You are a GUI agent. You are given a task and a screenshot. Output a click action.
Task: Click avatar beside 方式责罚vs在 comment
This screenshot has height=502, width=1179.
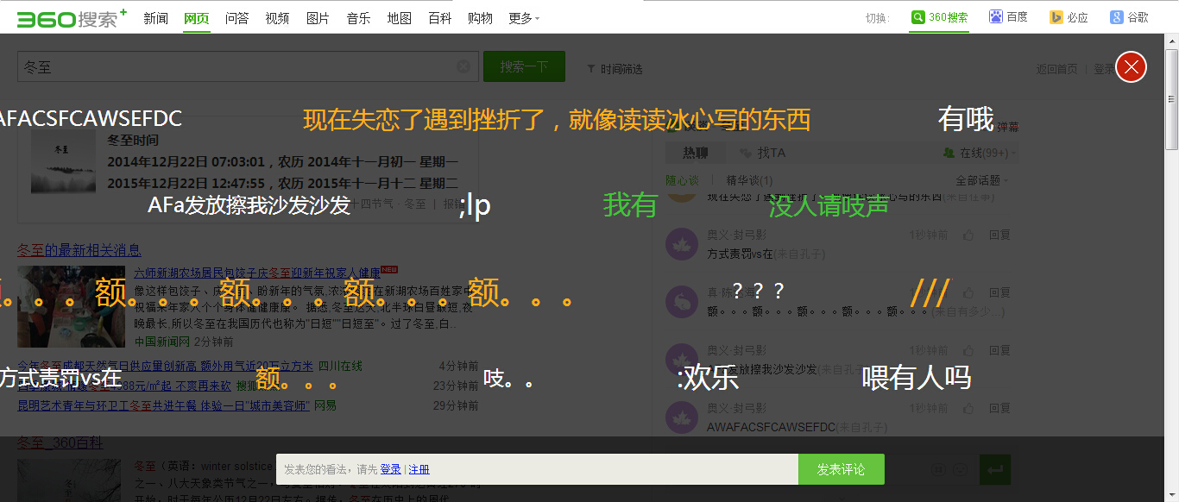[682, 244]
